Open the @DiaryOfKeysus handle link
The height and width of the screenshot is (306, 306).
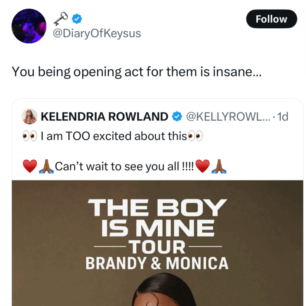pyautogui.click(x=97, y=33)
